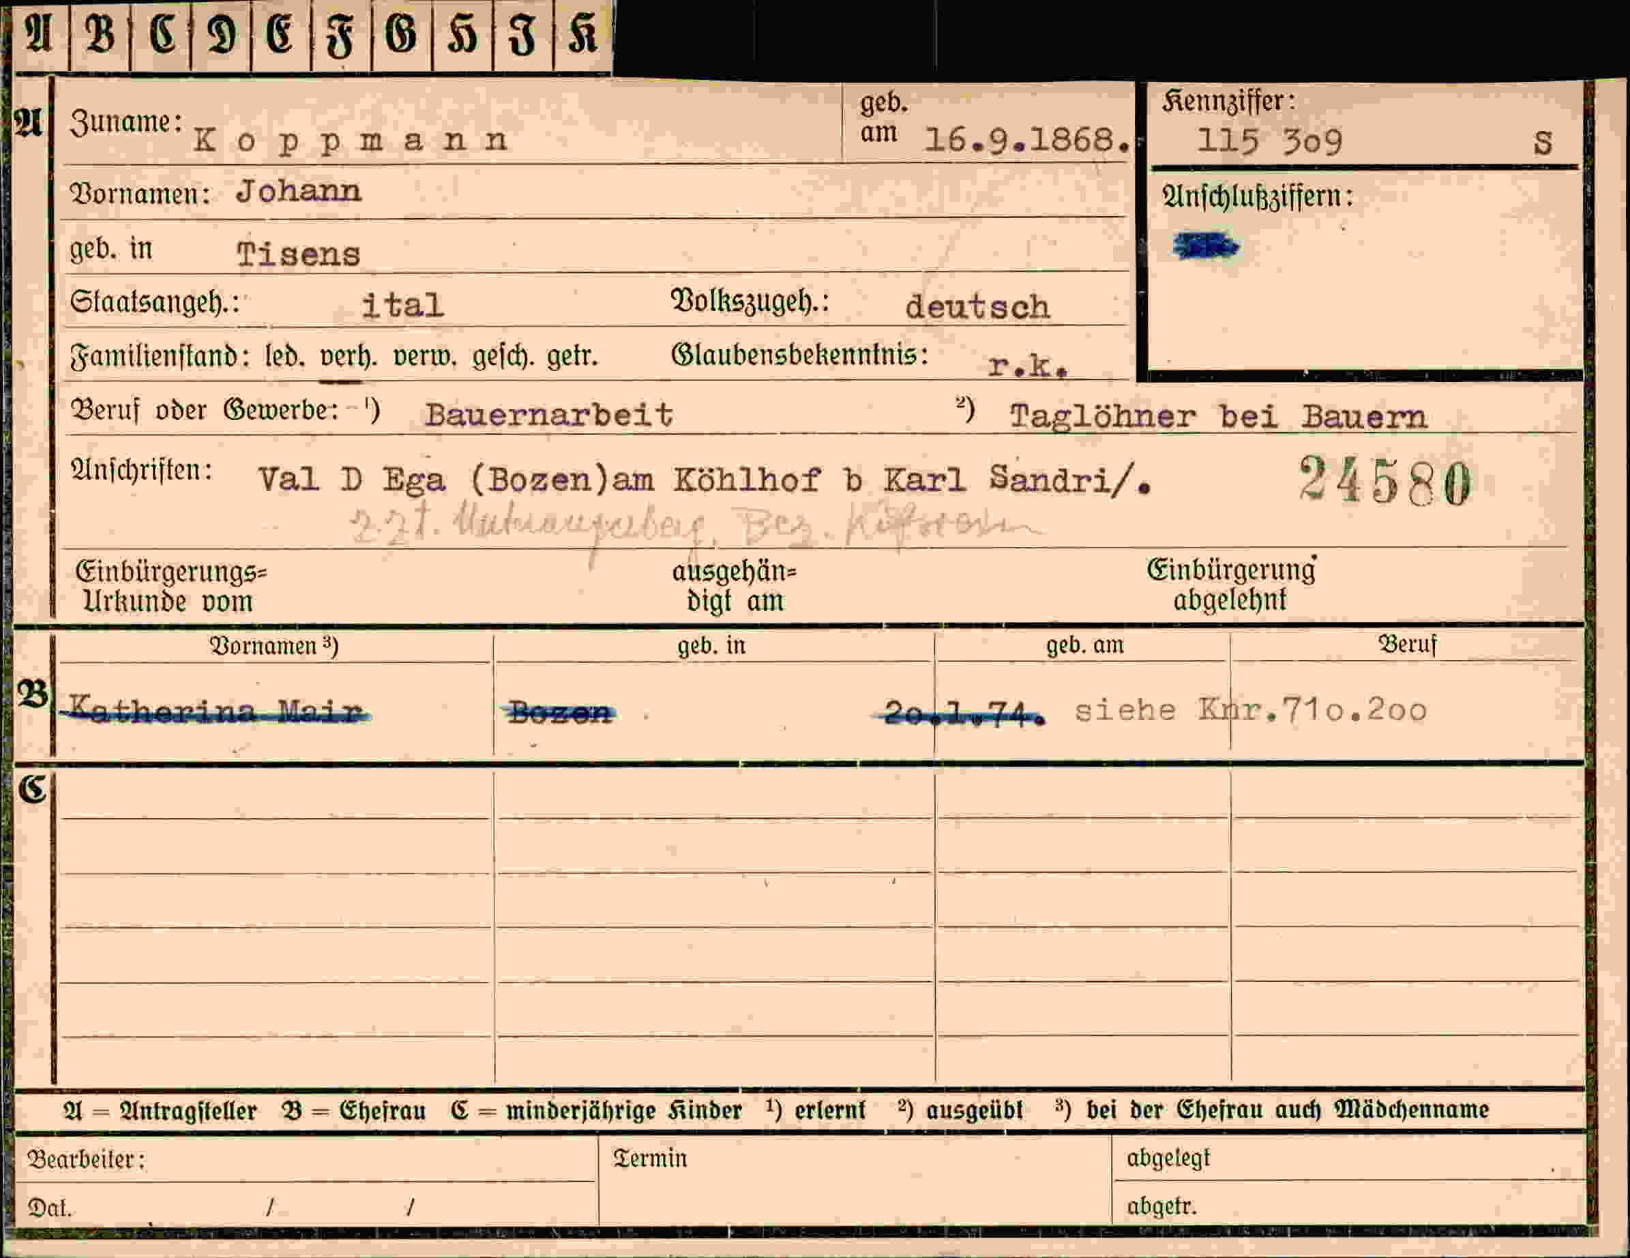Click the footnote '1) erlernt'
Viewport: 1630px width, 1258px height.
tap(816, 1109)
